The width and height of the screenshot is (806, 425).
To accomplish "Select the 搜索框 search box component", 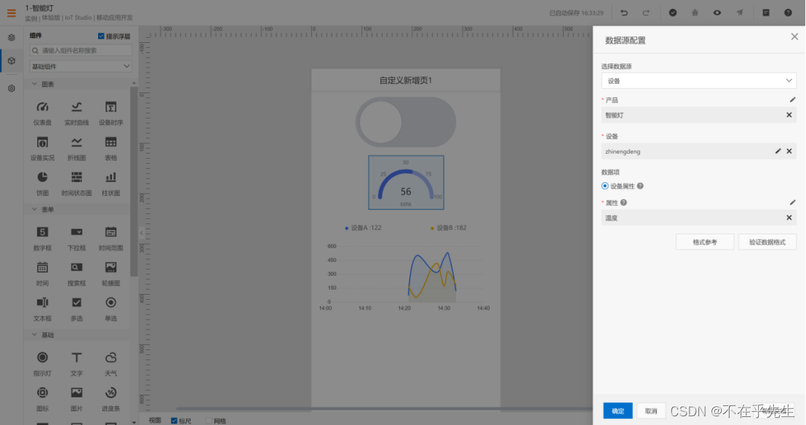I will [x=76, y=274].
